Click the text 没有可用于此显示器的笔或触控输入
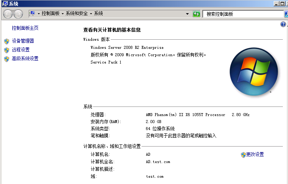 coord(181,136)
